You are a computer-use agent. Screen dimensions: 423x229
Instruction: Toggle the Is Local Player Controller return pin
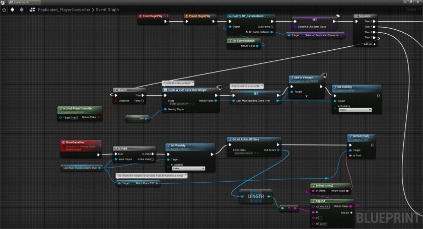tap(98, 117)
